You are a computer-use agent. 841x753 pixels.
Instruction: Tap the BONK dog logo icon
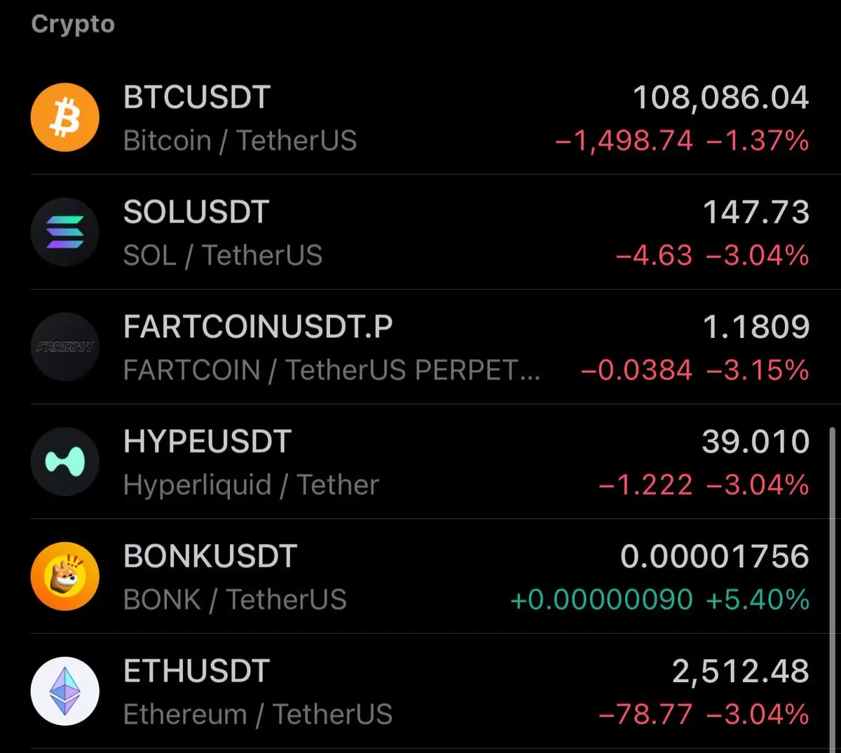tap(65, 576)
